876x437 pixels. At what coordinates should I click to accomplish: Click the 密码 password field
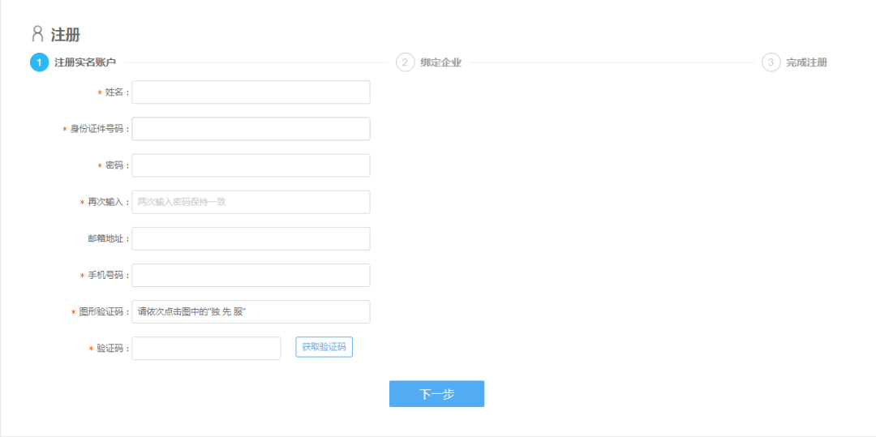(251, 165)
